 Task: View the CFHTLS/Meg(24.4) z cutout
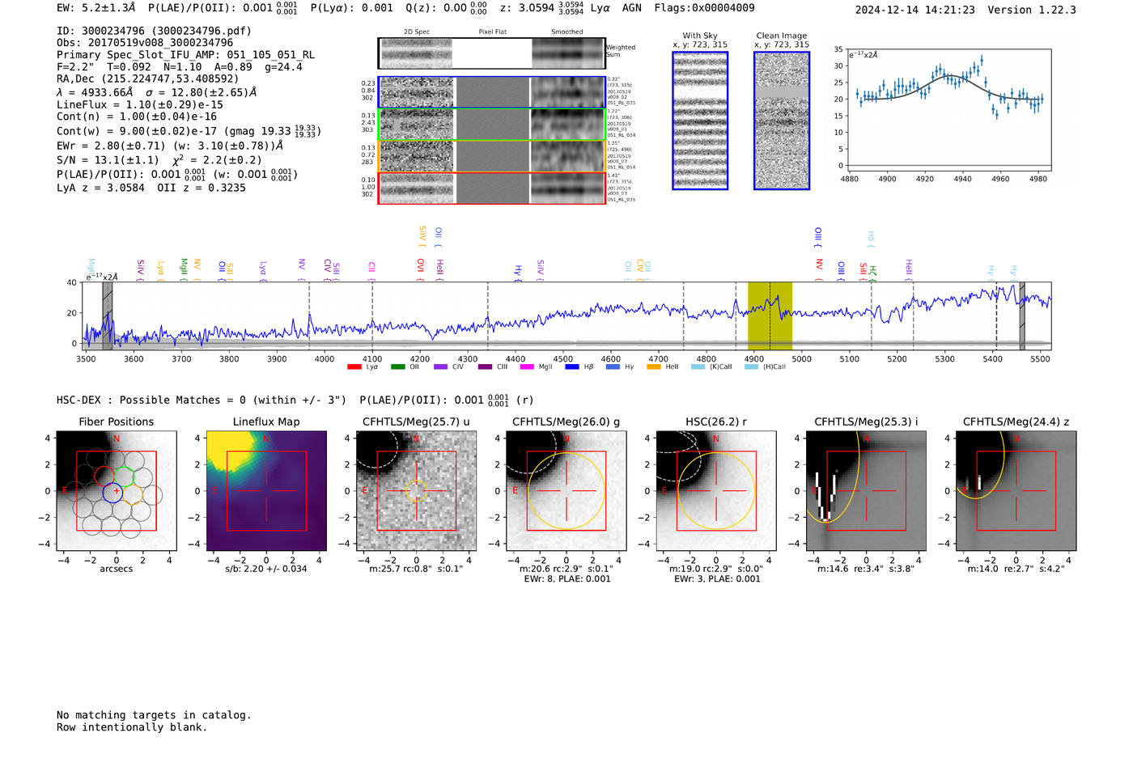point(1016,491)
